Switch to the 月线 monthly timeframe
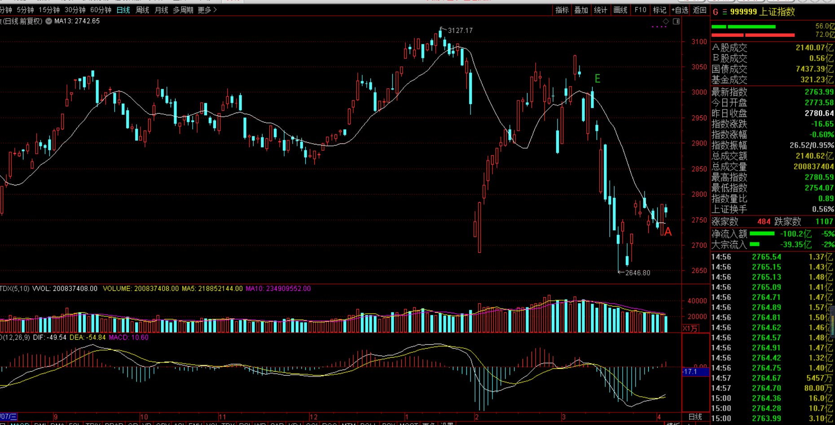The width and height of the screenshot is (835, 425). (x=161, y=10)
